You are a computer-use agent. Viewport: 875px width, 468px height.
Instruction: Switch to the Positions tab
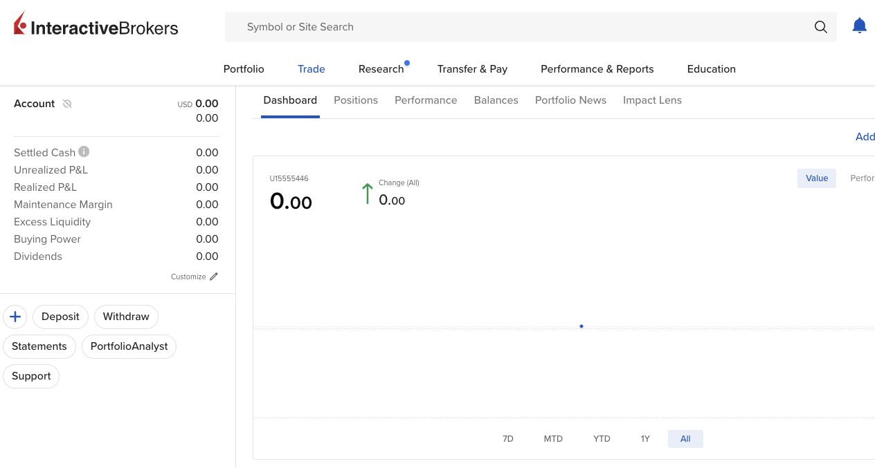(356, 100)
